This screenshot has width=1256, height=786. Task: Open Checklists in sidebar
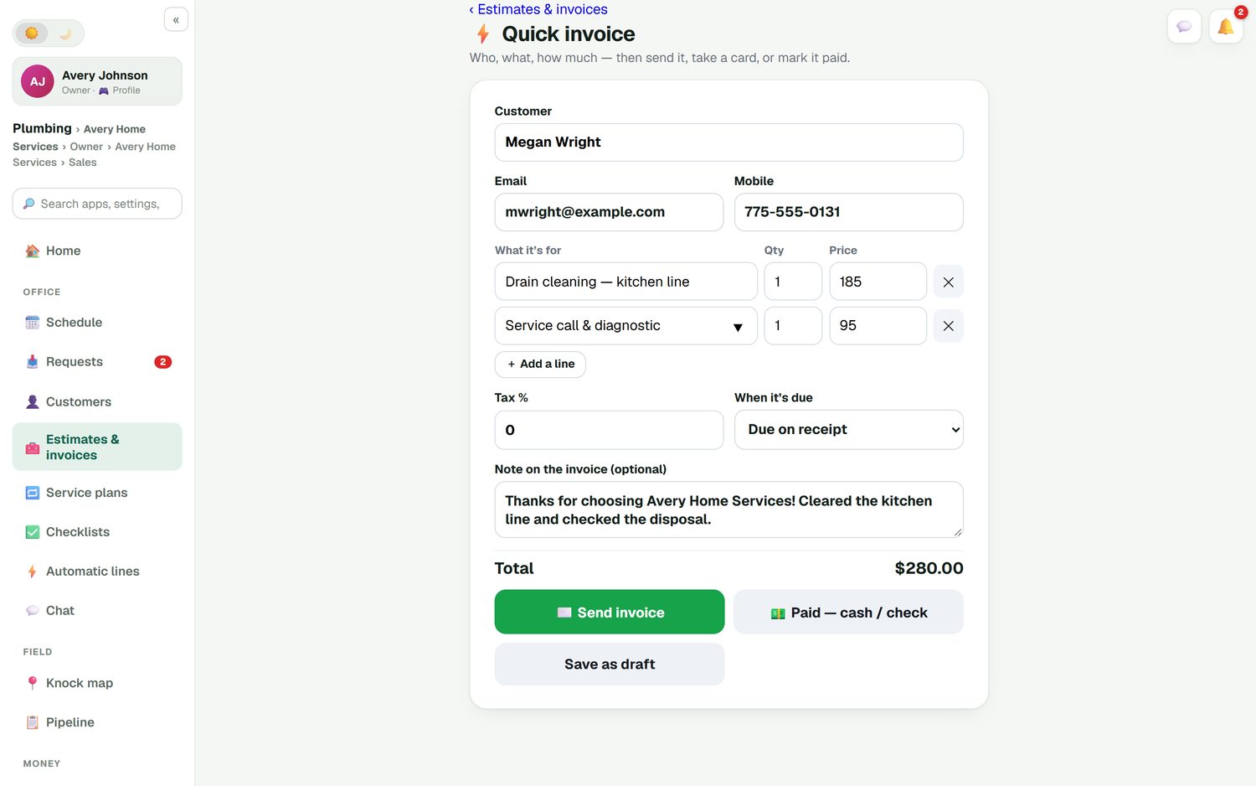pos(97,532)
